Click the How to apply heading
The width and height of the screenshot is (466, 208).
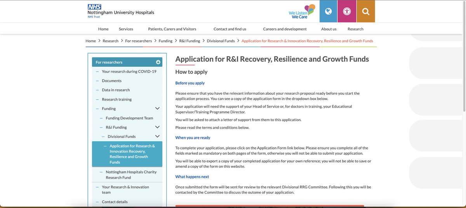191,72
